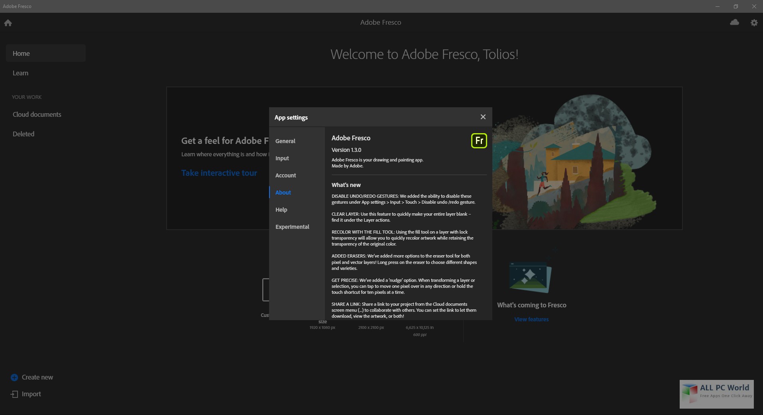Screen dimensions: 763x415
Task: Select Home in the left sidebar
Action: tap(45, 53)
